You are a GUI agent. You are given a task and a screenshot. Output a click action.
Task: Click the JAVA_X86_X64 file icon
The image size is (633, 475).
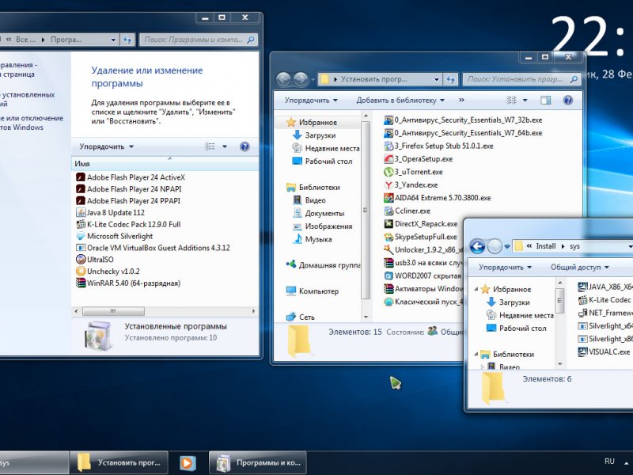[582, 287]
